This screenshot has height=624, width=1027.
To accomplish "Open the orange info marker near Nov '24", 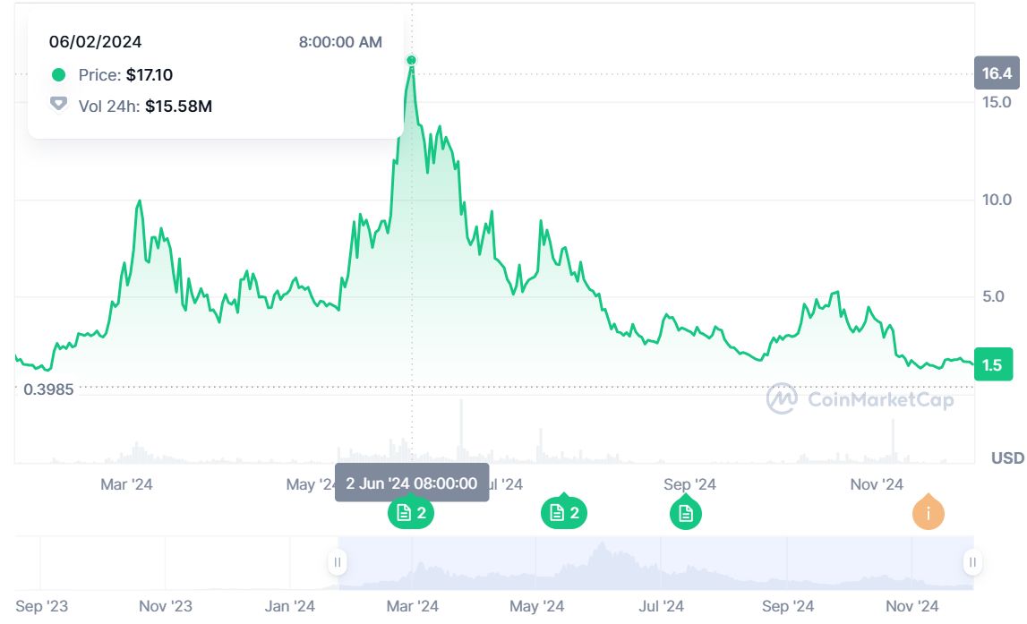I will click(x=929, y=513).
